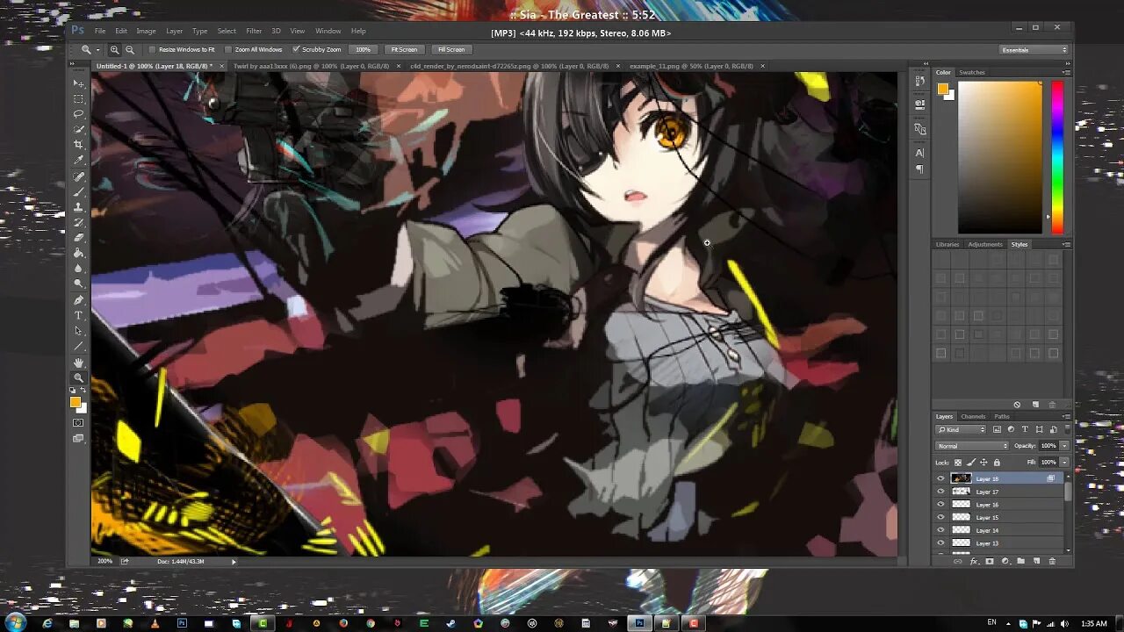Select the Pen tool

pyautogui.click(x=78, y=300)
